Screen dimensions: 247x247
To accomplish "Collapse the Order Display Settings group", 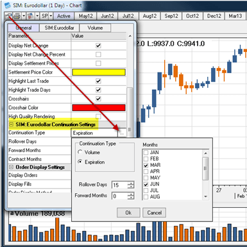I will point(11,167).
